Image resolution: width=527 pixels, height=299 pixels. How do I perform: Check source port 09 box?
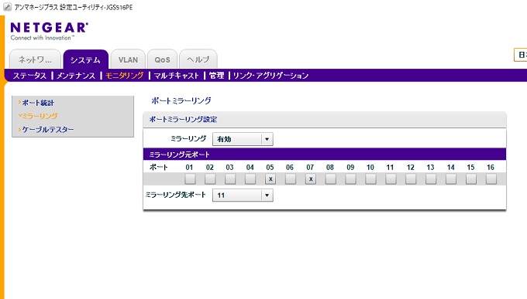(x=350, y=179)
